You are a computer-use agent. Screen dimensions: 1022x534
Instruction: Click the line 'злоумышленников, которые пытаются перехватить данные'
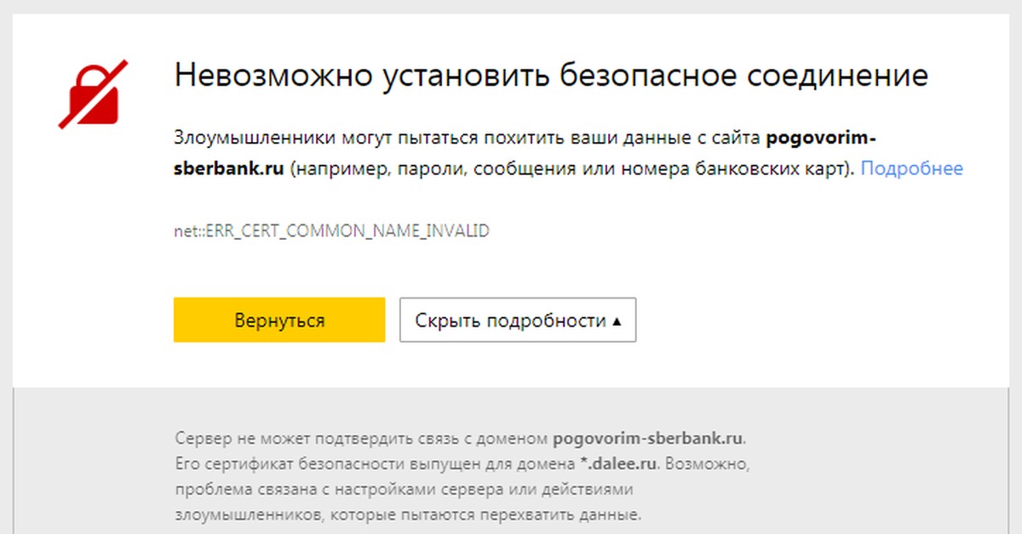coord(408,515)
